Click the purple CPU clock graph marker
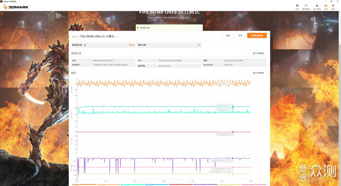This screenshot has width=341, height=186. (233, 158)
